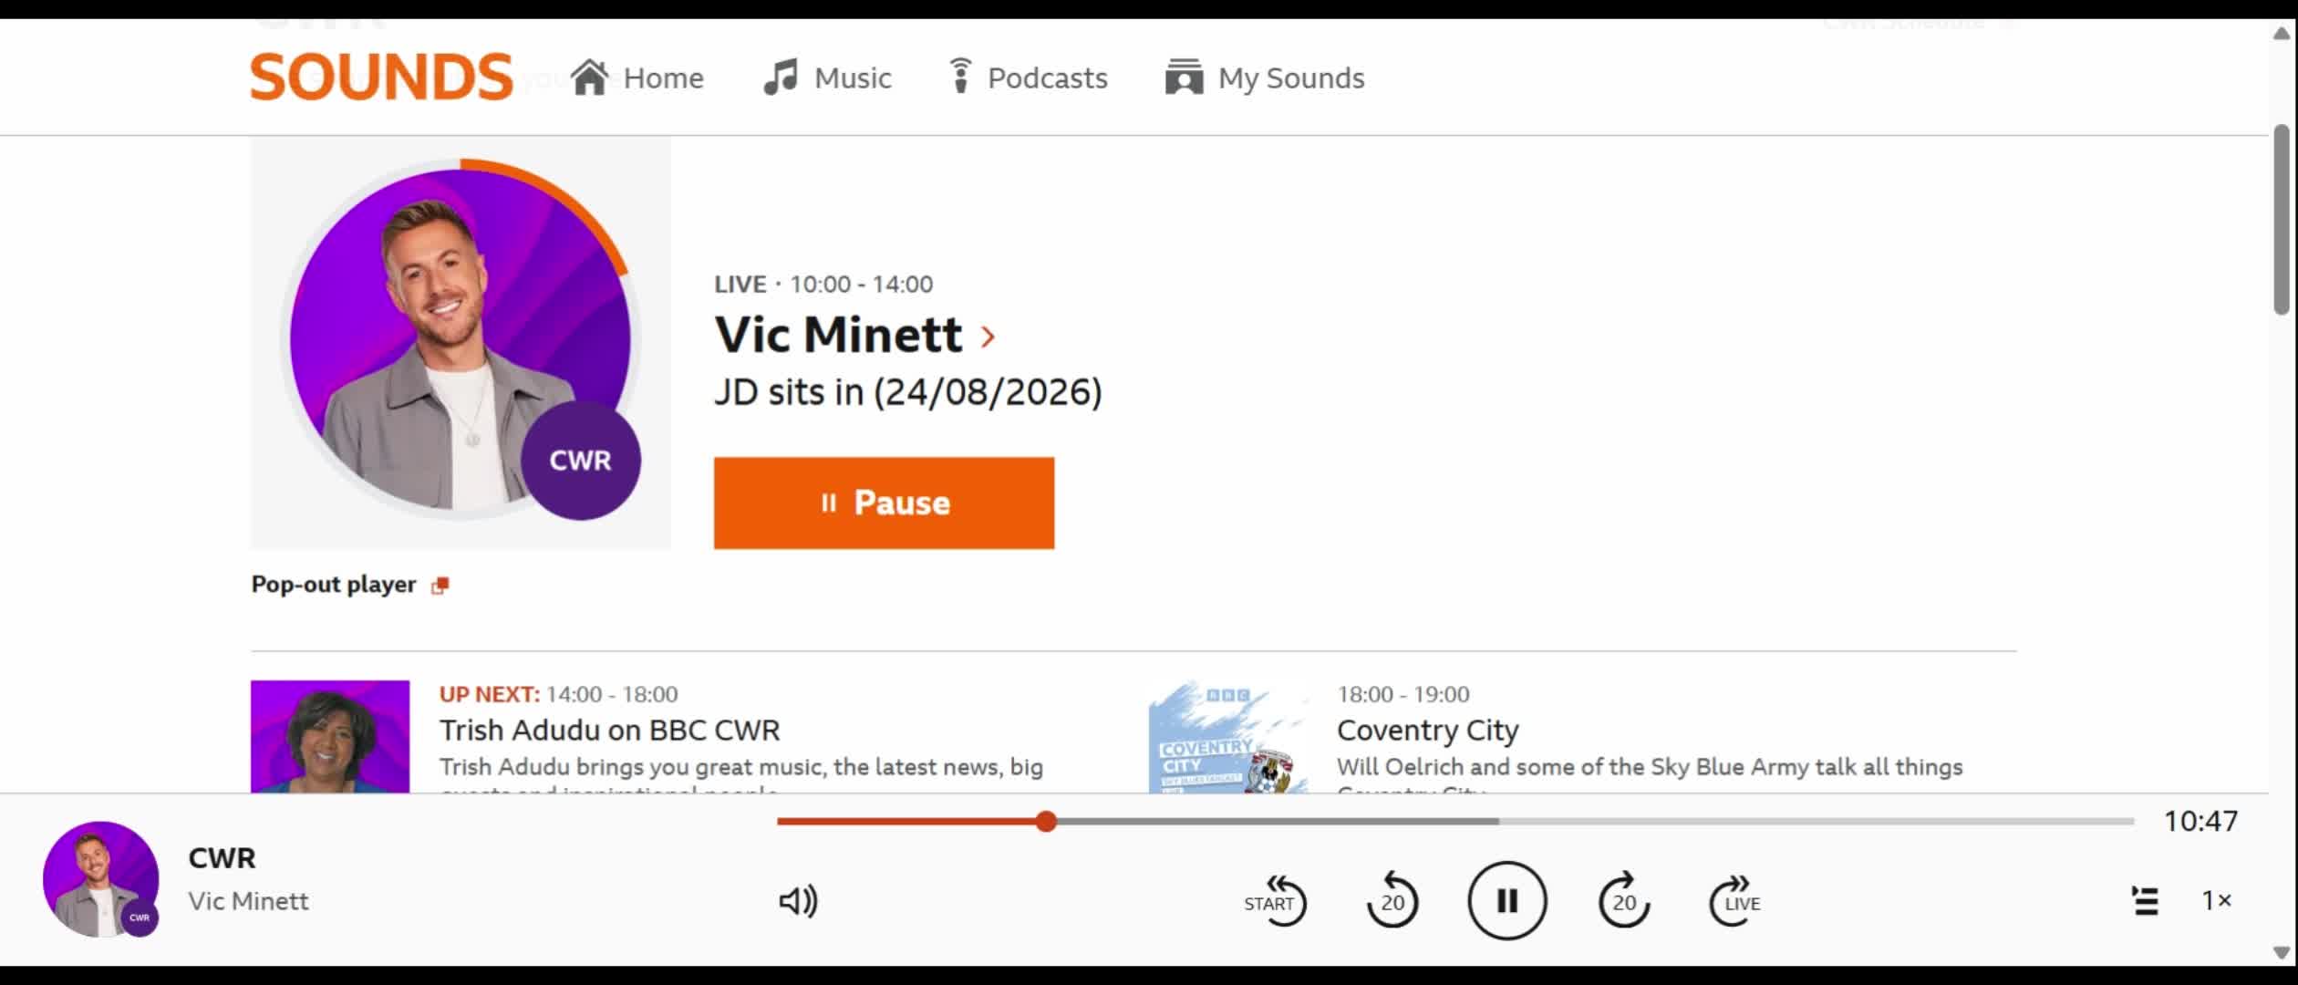Open the Podcasts section

coord(1028,78)
